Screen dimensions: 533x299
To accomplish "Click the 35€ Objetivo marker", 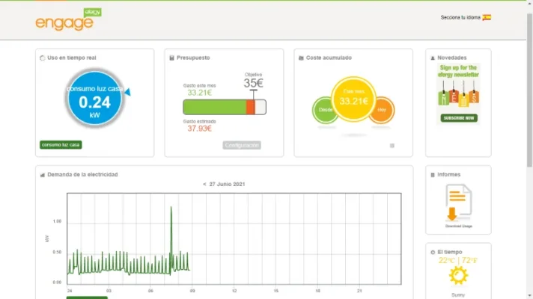I will 253,83.
